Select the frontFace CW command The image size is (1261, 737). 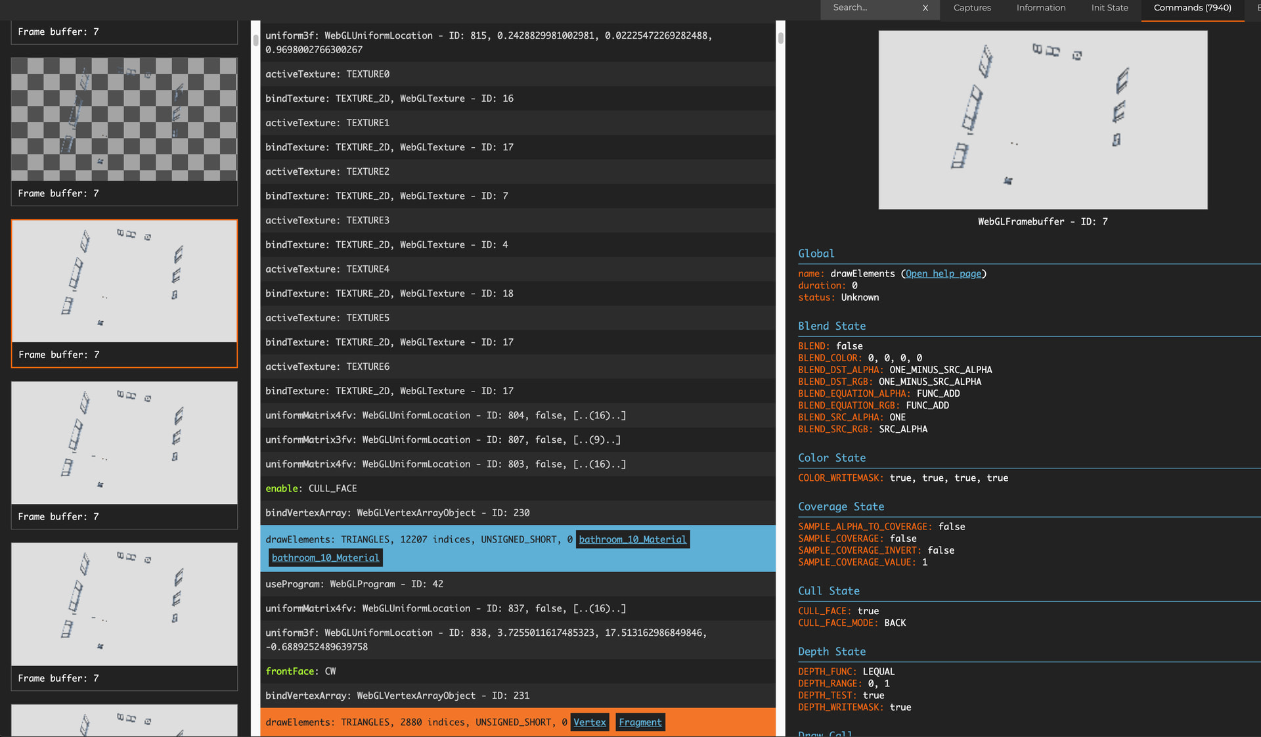[x=300, y=671]
